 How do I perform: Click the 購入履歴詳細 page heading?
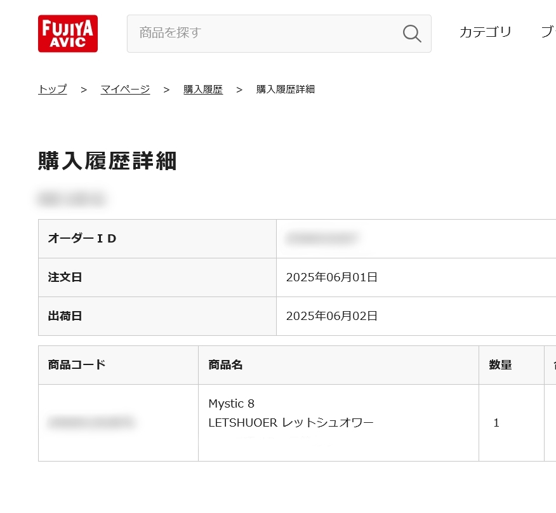click(x=107, y=161)
